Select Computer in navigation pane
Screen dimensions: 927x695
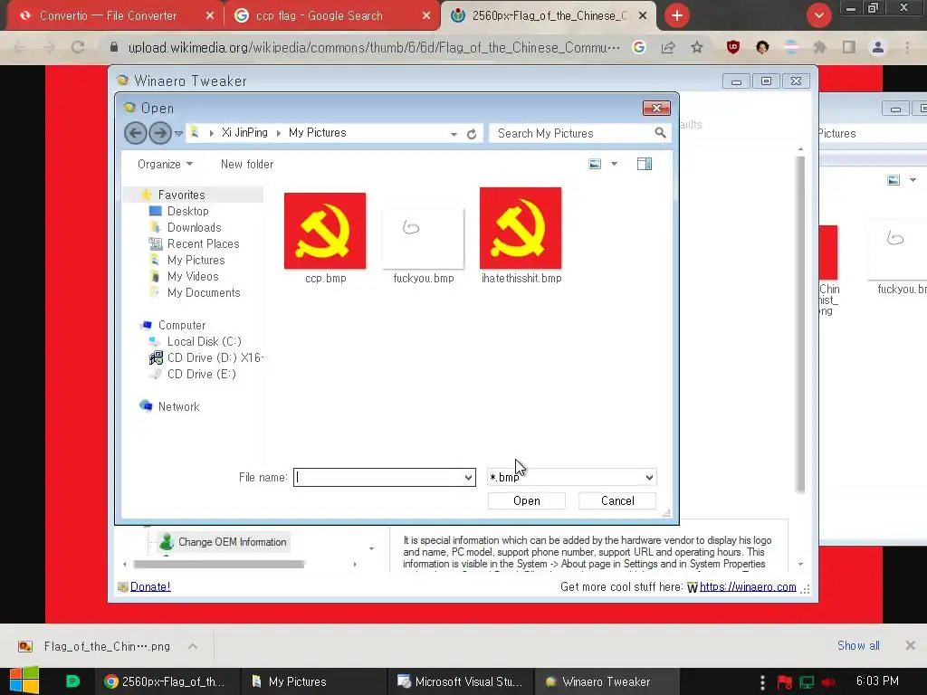tap(181, 325)
